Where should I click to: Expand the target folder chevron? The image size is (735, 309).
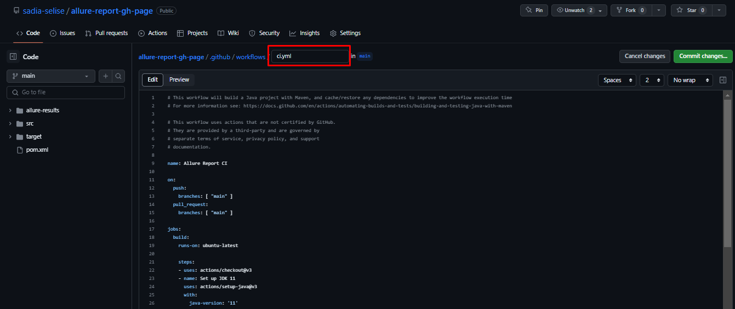click(x=10, y=136)
